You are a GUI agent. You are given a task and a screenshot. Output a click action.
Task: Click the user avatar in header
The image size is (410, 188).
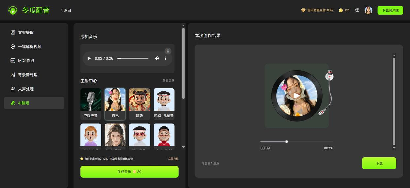(x=368, y=10)
